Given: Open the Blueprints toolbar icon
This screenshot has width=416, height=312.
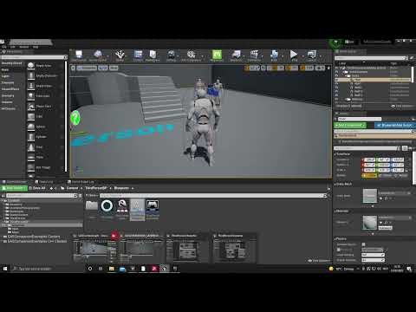Looking at the screenshot, I should click(x=236, y=55).
